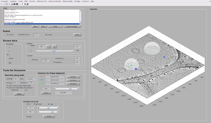
Task: Open the Fragment menu
Action: [13, 1]
